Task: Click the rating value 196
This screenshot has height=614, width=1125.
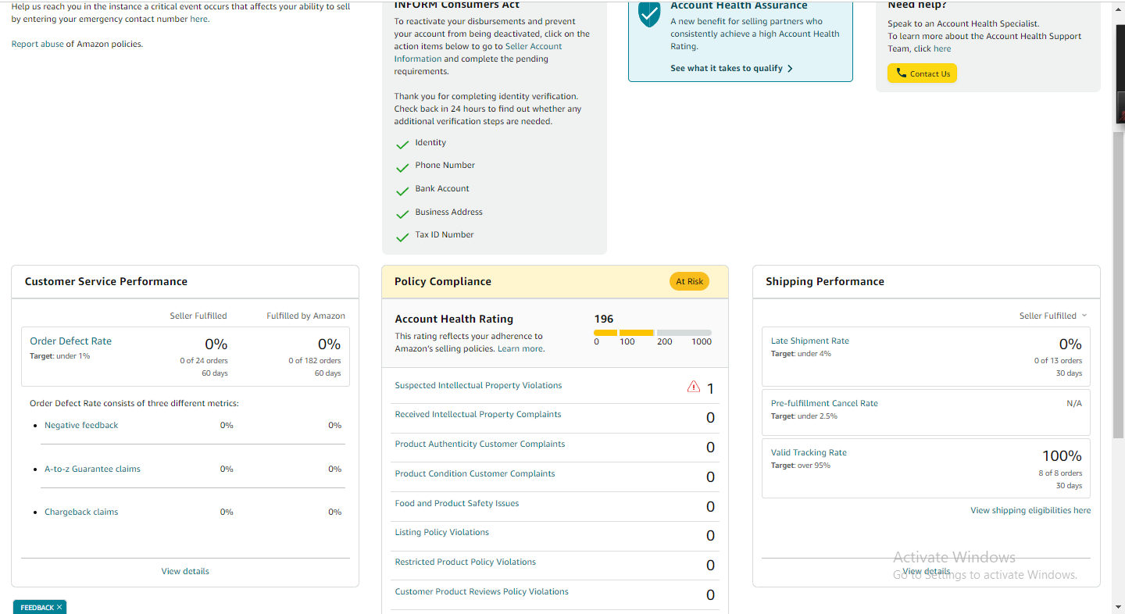Action: coord(604,319)
